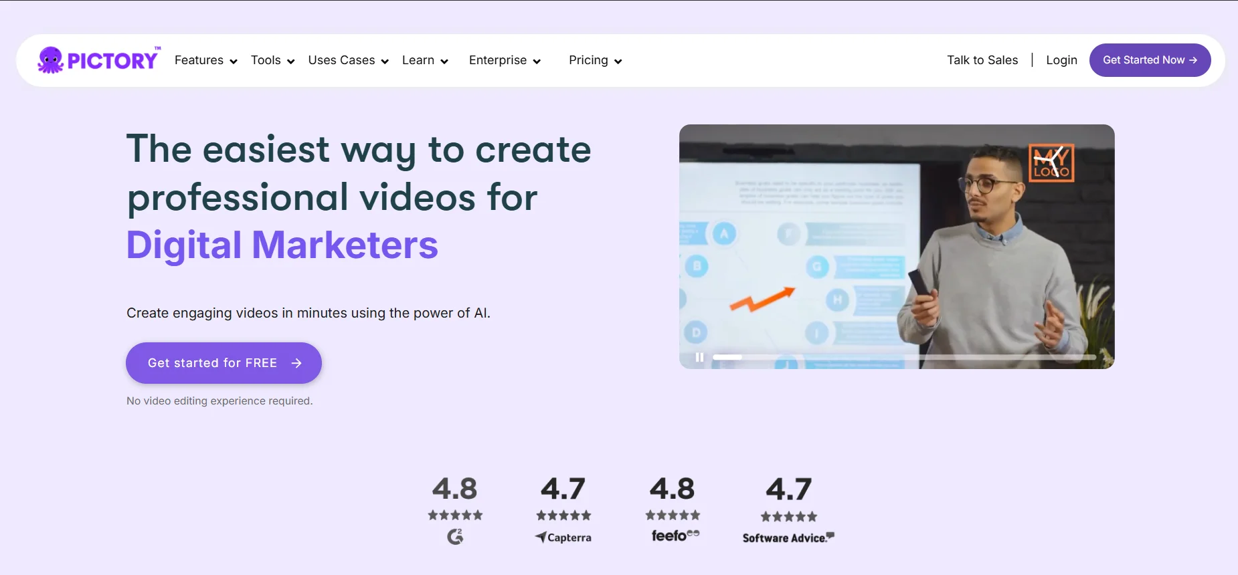Click the 4.7 Capterra rating score
The width and height of the screenshot is (1238, 575).
pyautogui.click(x=563, y=489)
